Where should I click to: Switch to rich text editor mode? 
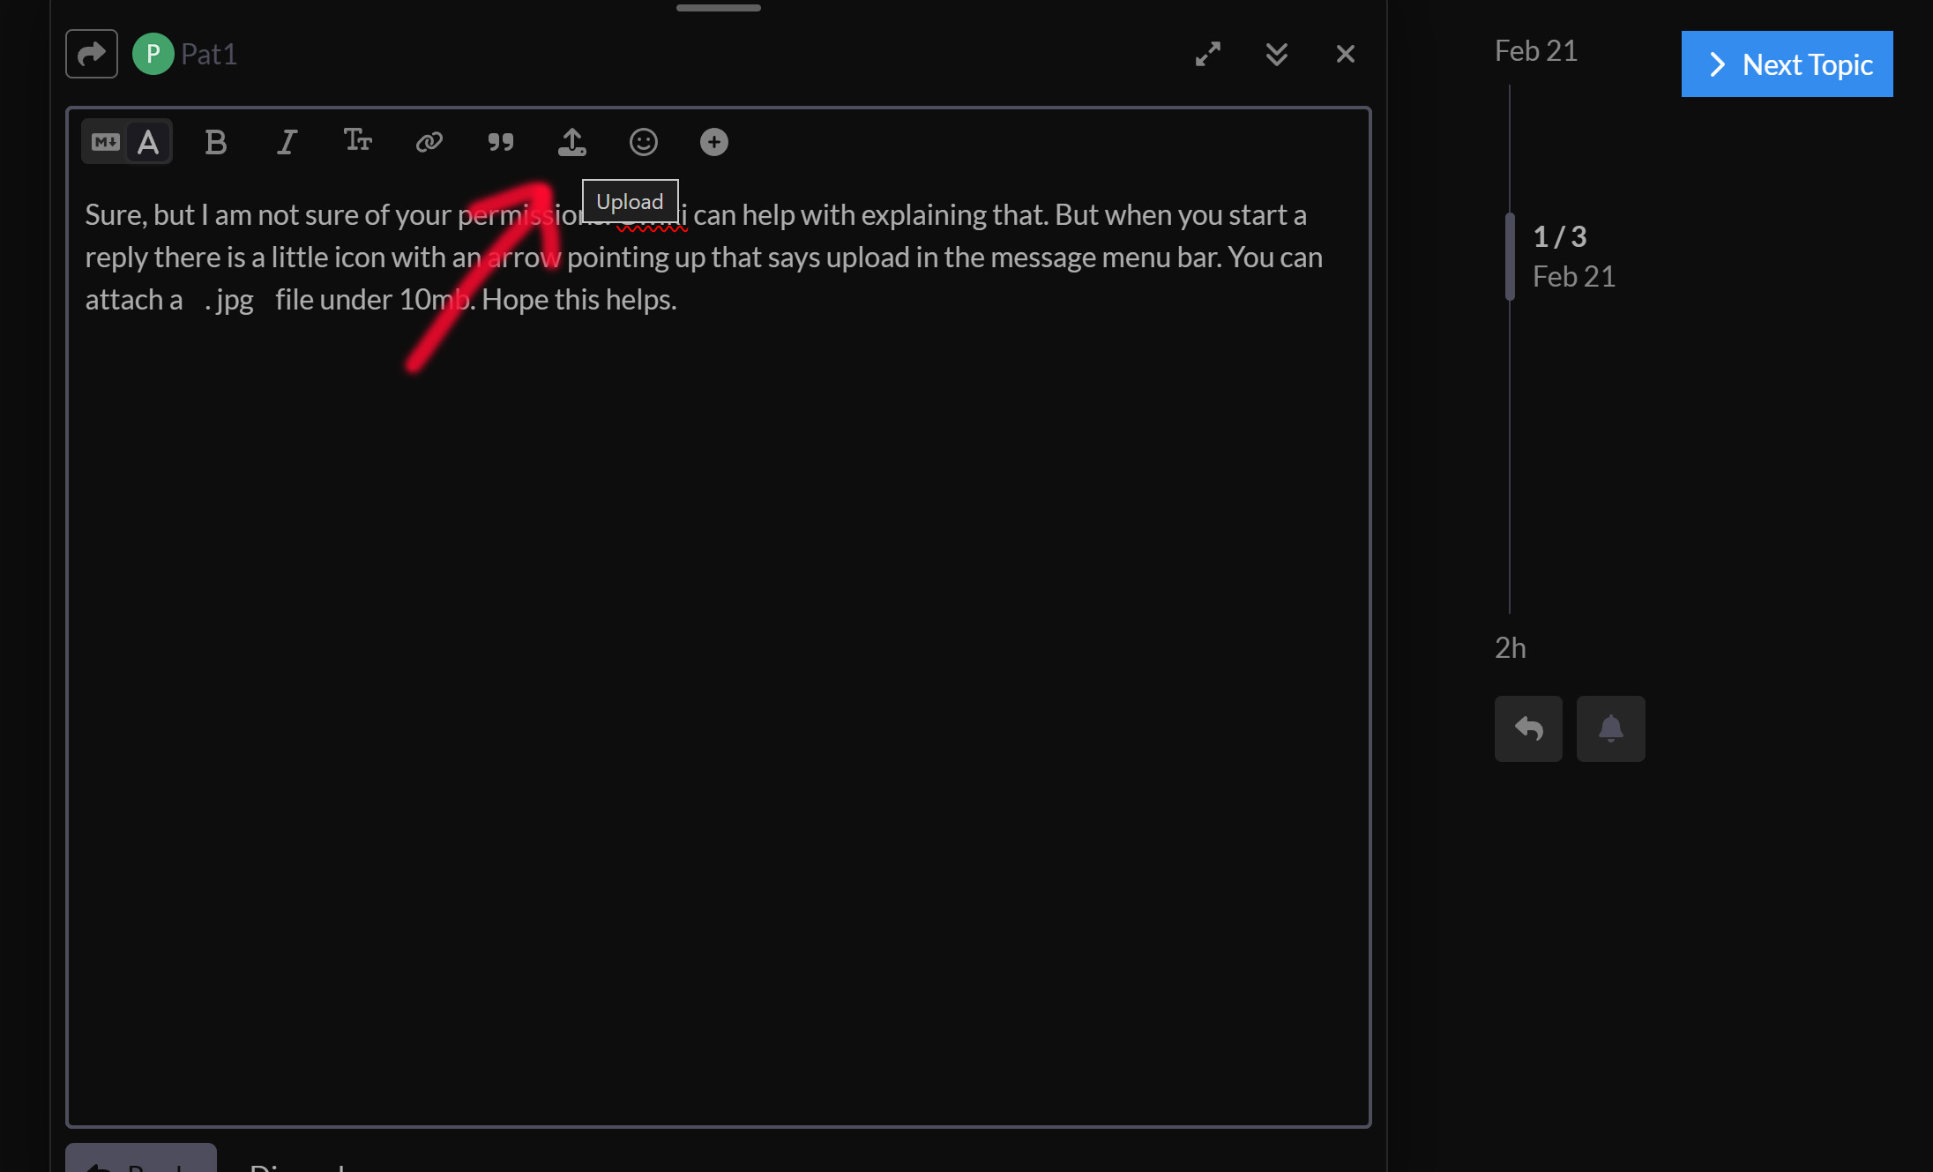pyautogui.click(x=149, y=142)
